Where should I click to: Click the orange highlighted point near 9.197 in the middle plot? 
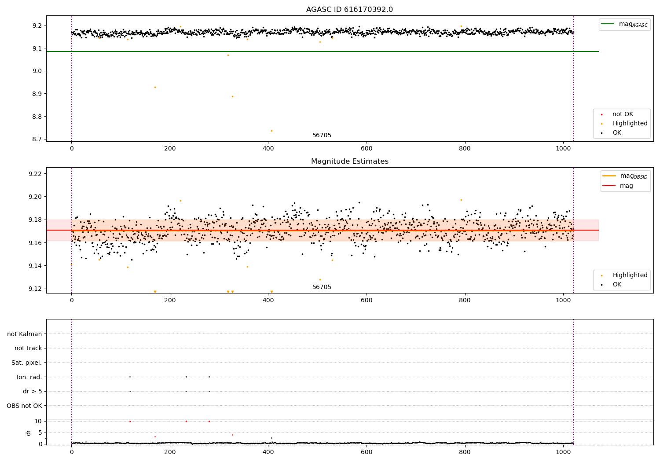pyautogui.click(x=461, y=200)
